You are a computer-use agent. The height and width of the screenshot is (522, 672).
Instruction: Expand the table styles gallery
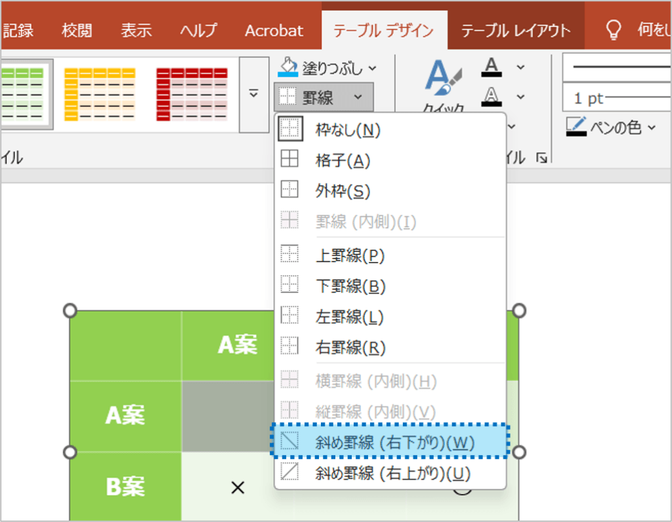pyautogui.click(x=254, y=94)
